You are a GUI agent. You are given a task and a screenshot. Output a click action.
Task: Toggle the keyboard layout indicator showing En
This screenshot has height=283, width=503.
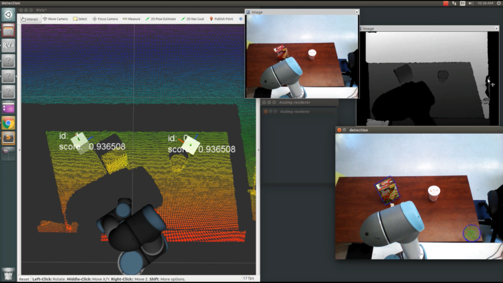point(463,3)
